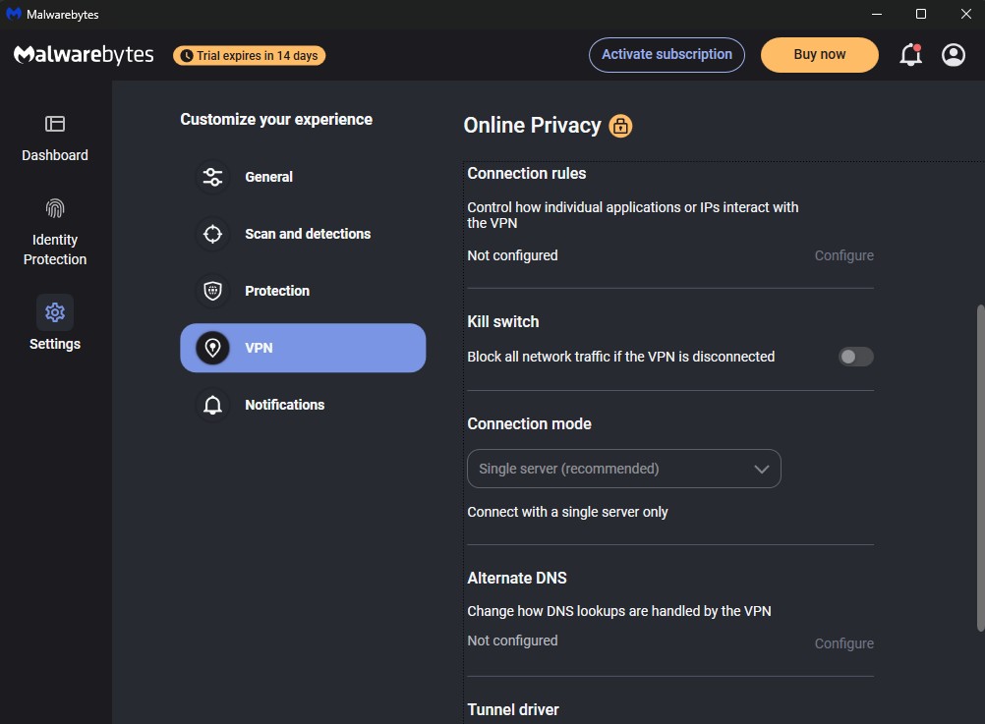Open General settings tab

click(303, 177)
